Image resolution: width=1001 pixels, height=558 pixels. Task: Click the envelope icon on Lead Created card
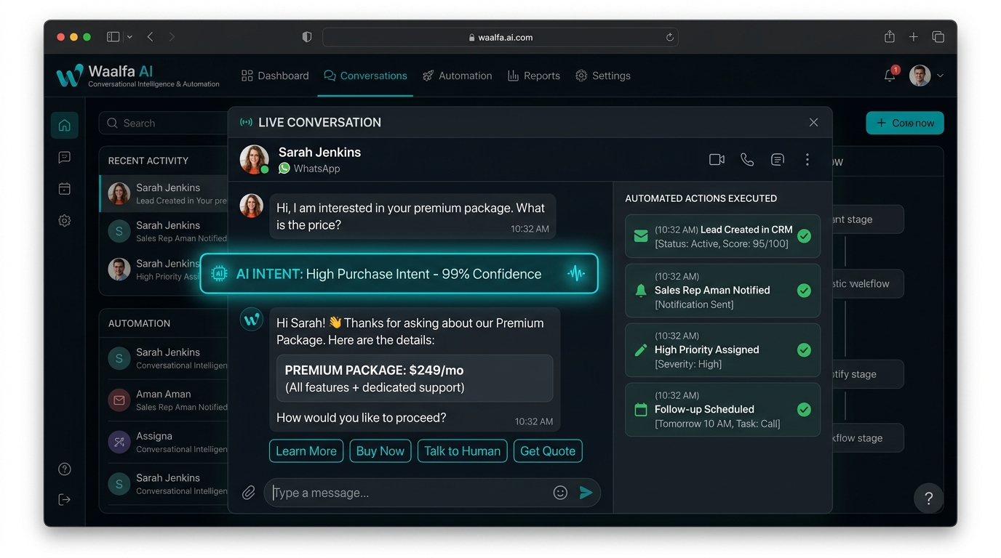(x=641, y=236)
